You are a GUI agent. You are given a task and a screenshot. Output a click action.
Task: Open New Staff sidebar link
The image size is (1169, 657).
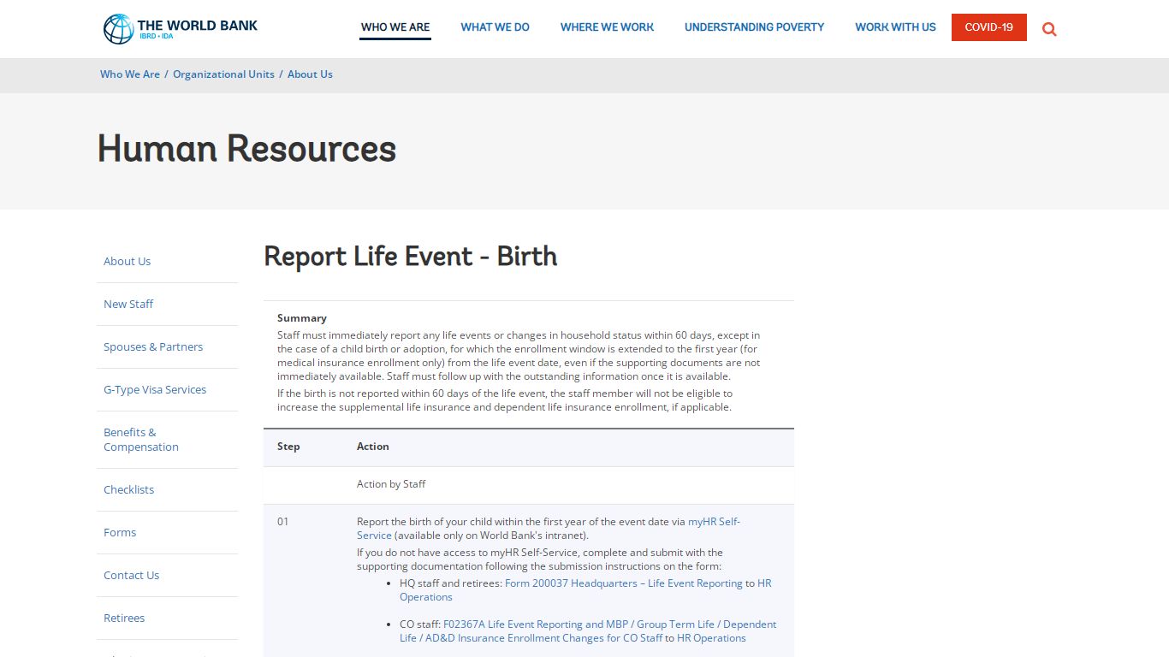pyautogui.click(x=128, y=304)
